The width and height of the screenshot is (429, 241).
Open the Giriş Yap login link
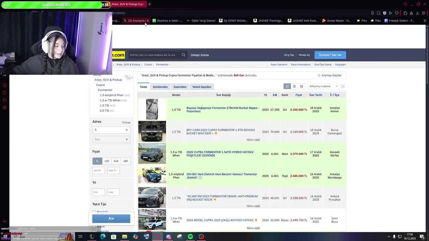click(x=289, y=55)
